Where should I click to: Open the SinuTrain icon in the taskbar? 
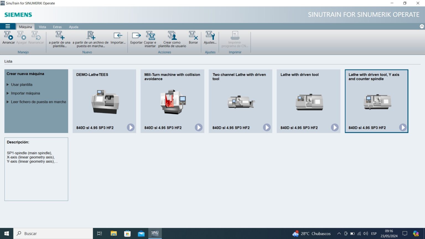(155, 233)
